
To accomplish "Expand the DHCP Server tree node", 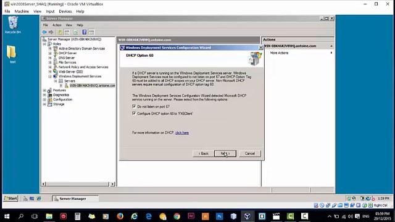I will pos(50,54).
